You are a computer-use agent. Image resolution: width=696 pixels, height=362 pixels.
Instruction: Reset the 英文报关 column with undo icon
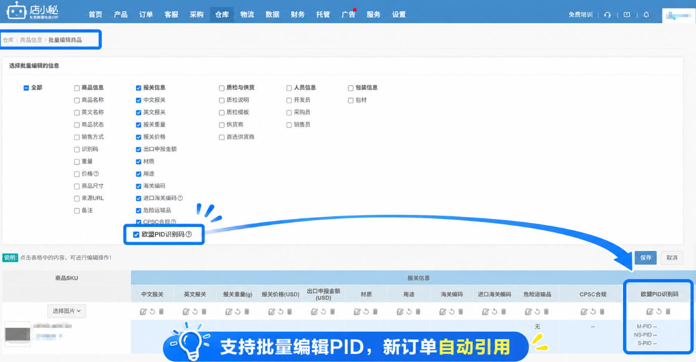point(195,312)
